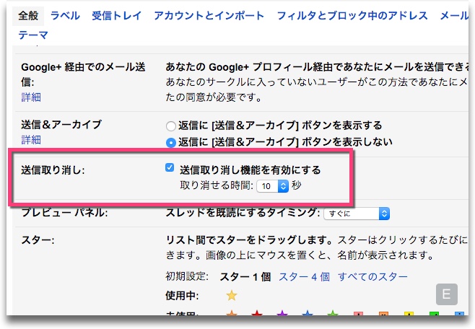Enable the 送信取り消し機能を有効にする checkbox
475x329 pixels.
170,167
